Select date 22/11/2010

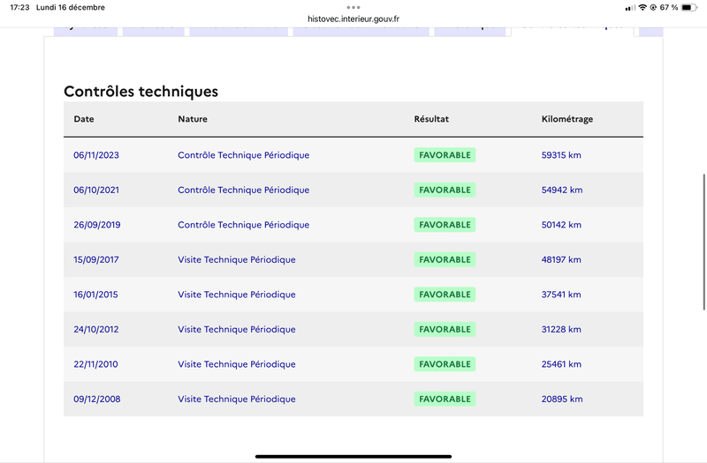click(95, 364)
